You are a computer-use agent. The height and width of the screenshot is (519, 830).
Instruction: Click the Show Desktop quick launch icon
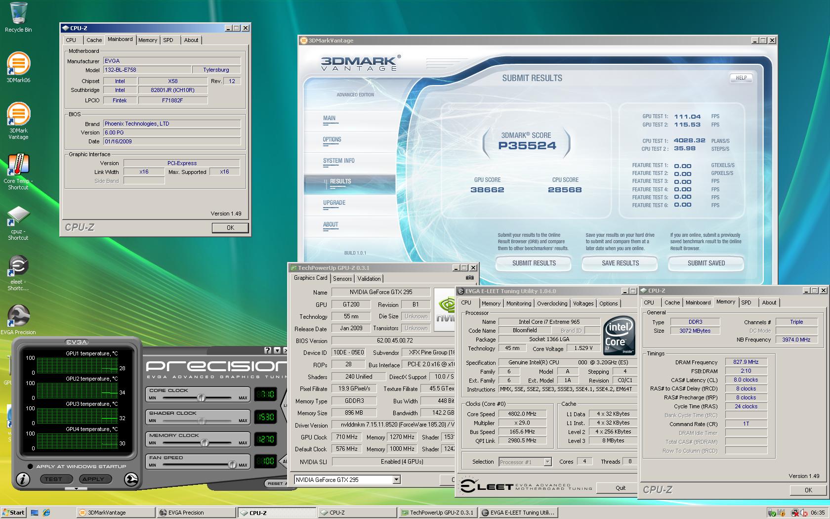(x=35, y=513)
